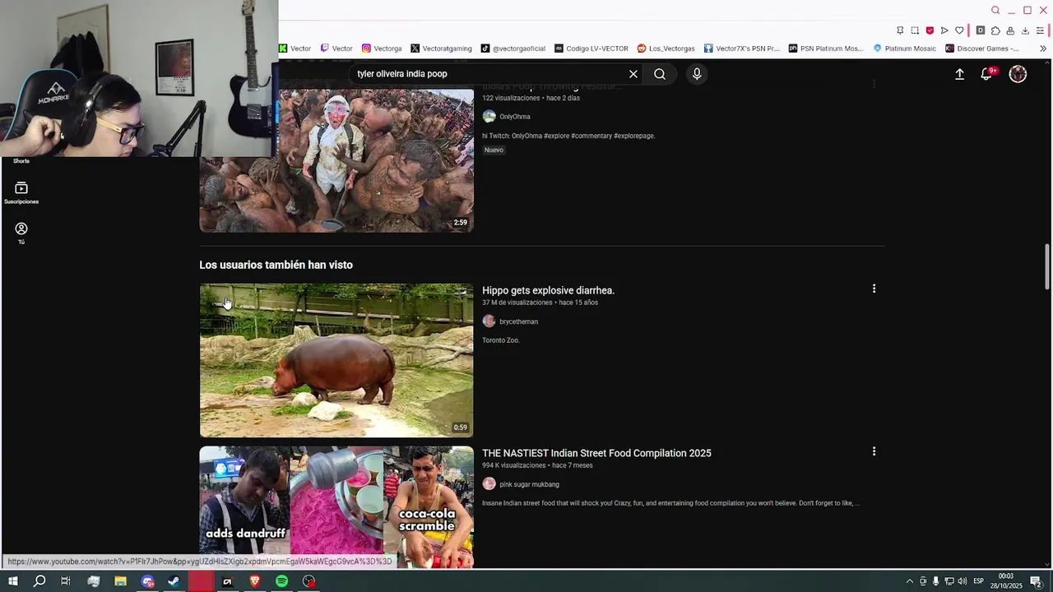Open the volume control in system tray
Screen dimensions: 1053x592
pyautogui.click(x=962, y=581)
